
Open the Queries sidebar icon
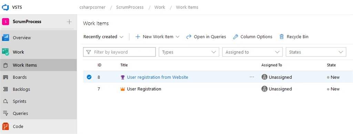click(x=6, y=113)
